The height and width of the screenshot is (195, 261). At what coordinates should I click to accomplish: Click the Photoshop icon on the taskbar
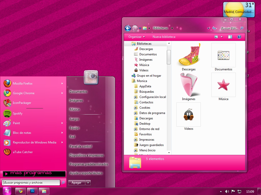(32, 191)
